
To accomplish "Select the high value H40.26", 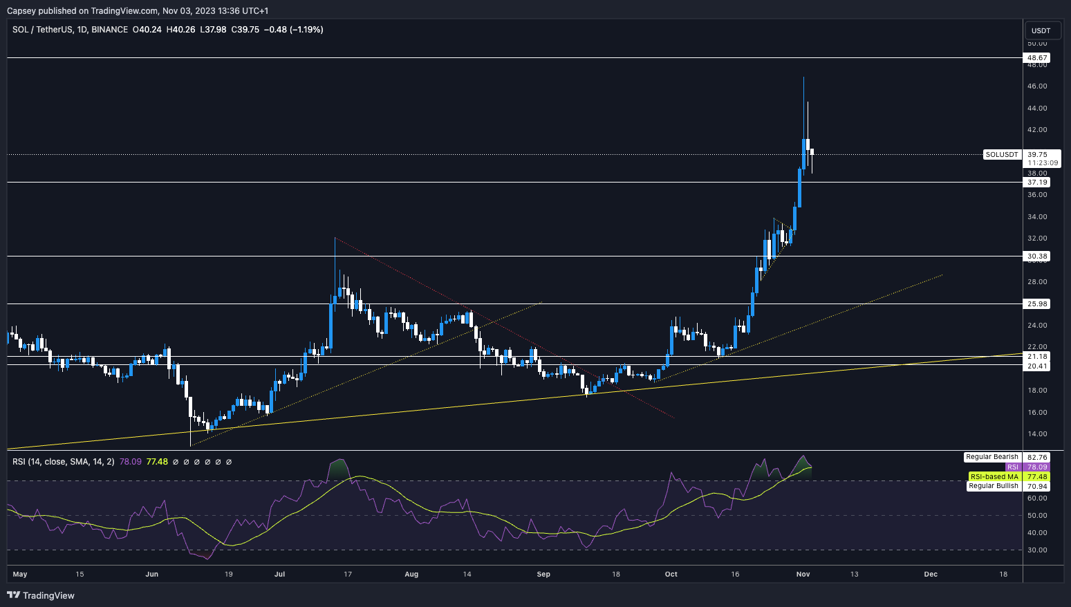I will (180, 30).
